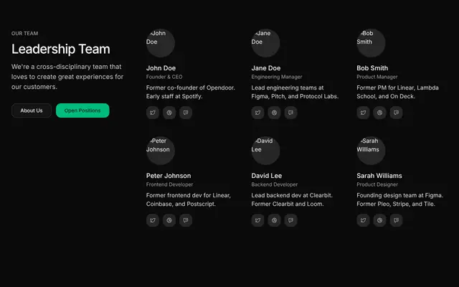Click the cross-disciplinary team description paragraph
Viewport: 459px width, 287px height.
click(x=67, y=77)
